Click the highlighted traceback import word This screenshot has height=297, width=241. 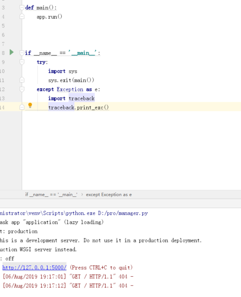81,98
